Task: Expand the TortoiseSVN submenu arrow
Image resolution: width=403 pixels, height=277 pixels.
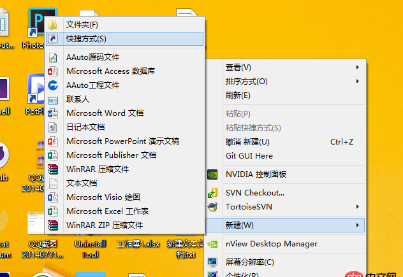Action: pyautogui.click(x=358, y=207)
